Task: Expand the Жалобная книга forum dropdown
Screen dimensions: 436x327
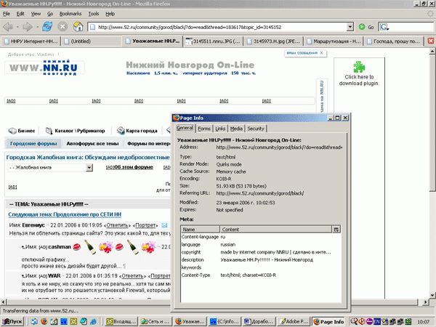Action: (x=89, y=167)
